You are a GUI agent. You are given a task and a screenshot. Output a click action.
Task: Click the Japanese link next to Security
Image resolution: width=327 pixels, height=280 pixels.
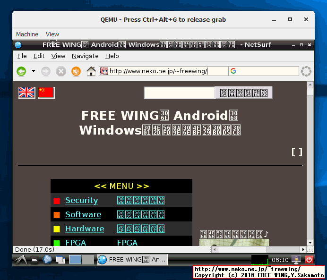pyautogui.click(x=141, y=200)
